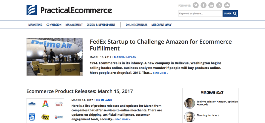This screenshot has width=265, height=123.
Task: Open the RSS feed icon
Action: point(219,5)
